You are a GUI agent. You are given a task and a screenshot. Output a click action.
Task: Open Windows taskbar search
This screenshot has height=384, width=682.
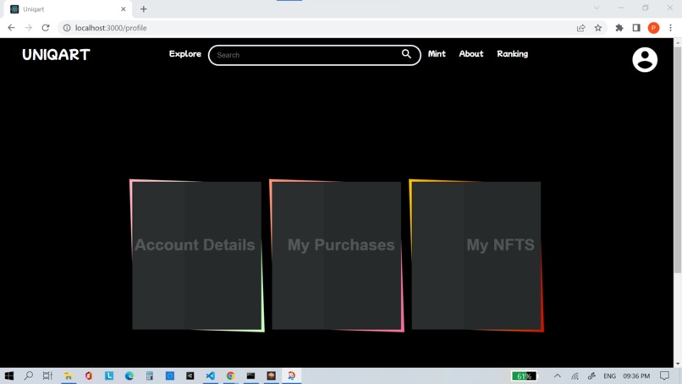coord(28,376)
